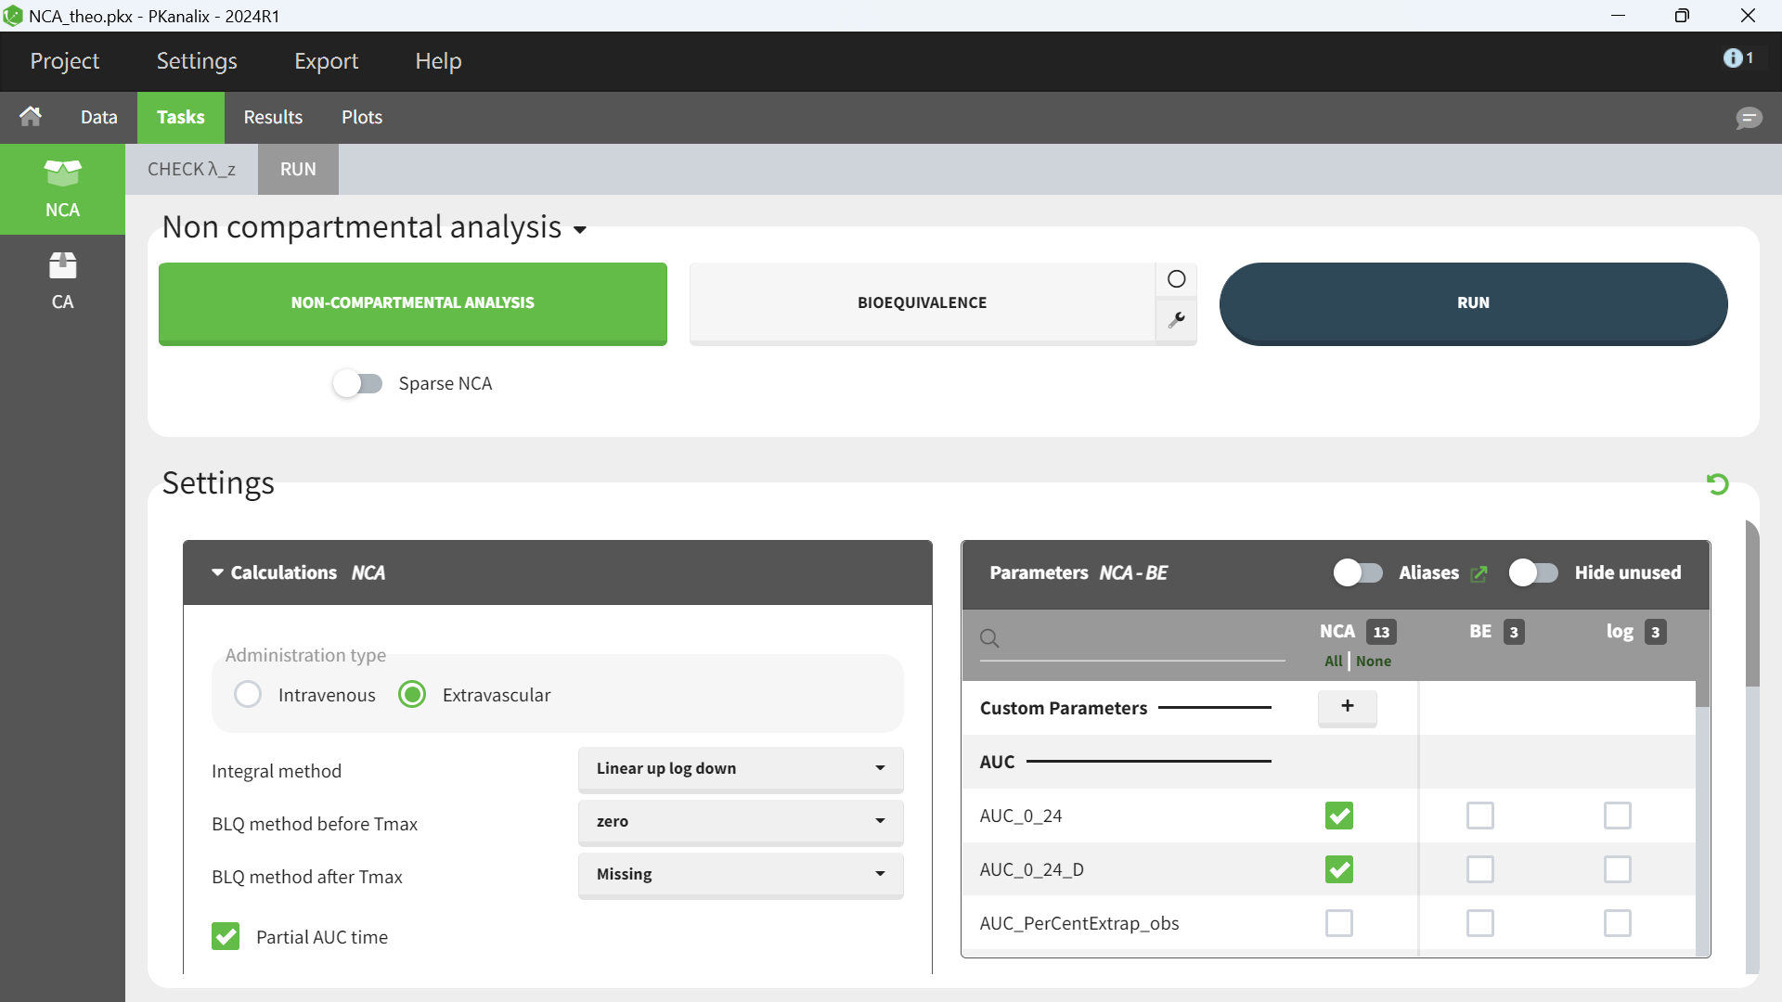Uncheck Partial AUC time checkbox
The height and width of the screenshot is (1002, 1782).
(x=226, y=936)
